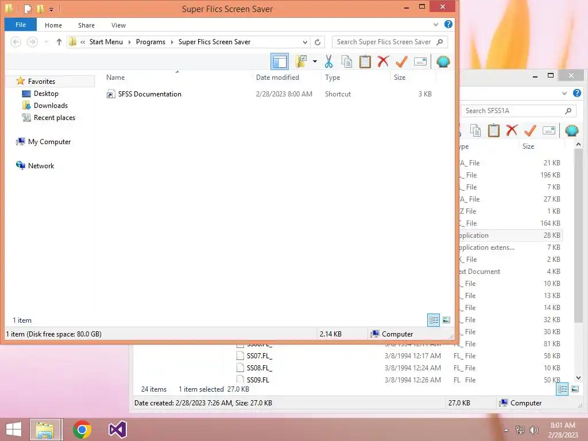The image size is (588, 441).
Task: Open the Windows Start button
Action: (14, 430)
